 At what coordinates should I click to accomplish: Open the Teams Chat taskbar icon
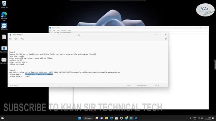(x=102, y=118)
